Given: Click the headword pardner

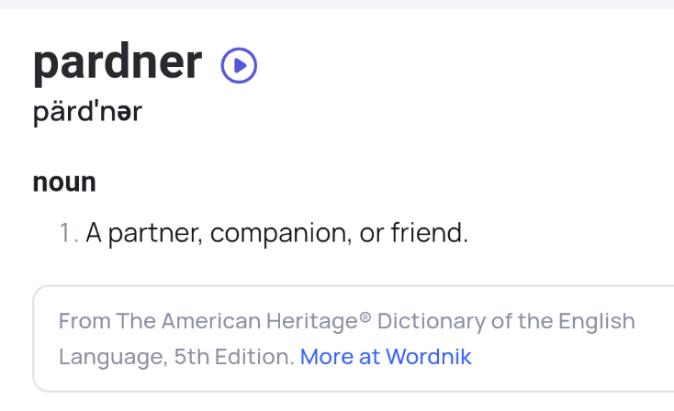Looking at the screenshot, I should coord(118,63).
